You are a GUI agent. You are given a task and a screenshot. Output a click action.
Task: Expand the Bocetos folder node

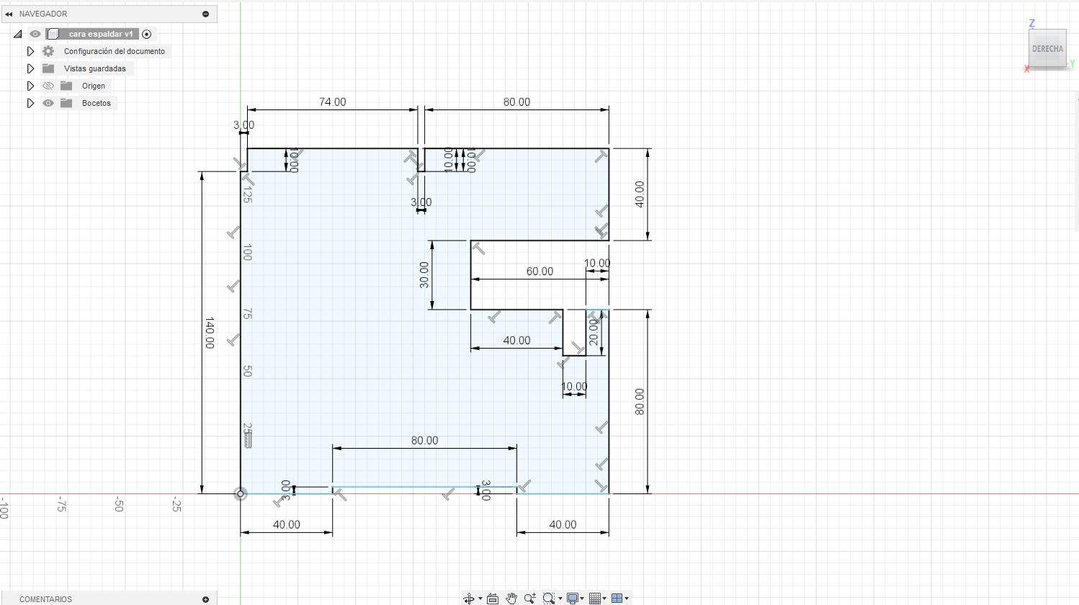point(30,103)
